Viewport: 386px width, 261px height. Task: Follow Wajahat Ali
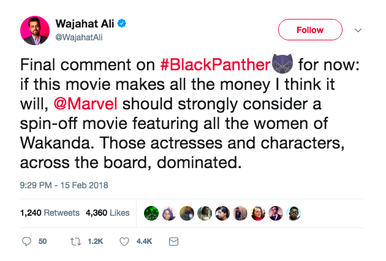click(x=309, y=29)
